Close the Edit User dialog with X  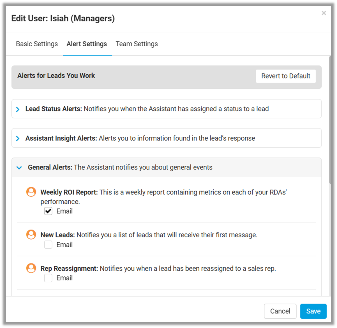pos(324,13)
